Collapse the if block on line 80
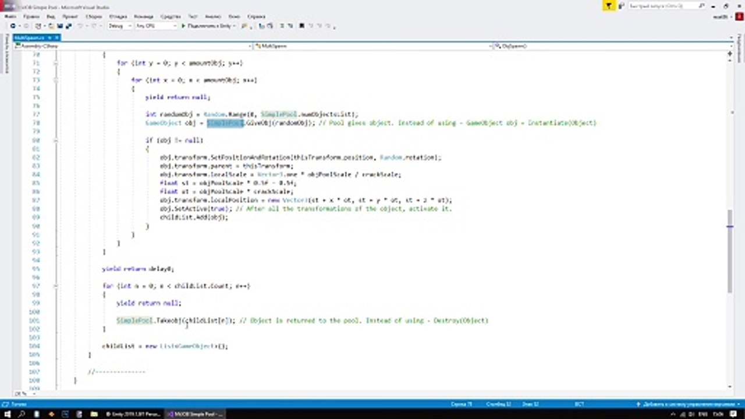745x419 pixels. [x=56, y=140]
